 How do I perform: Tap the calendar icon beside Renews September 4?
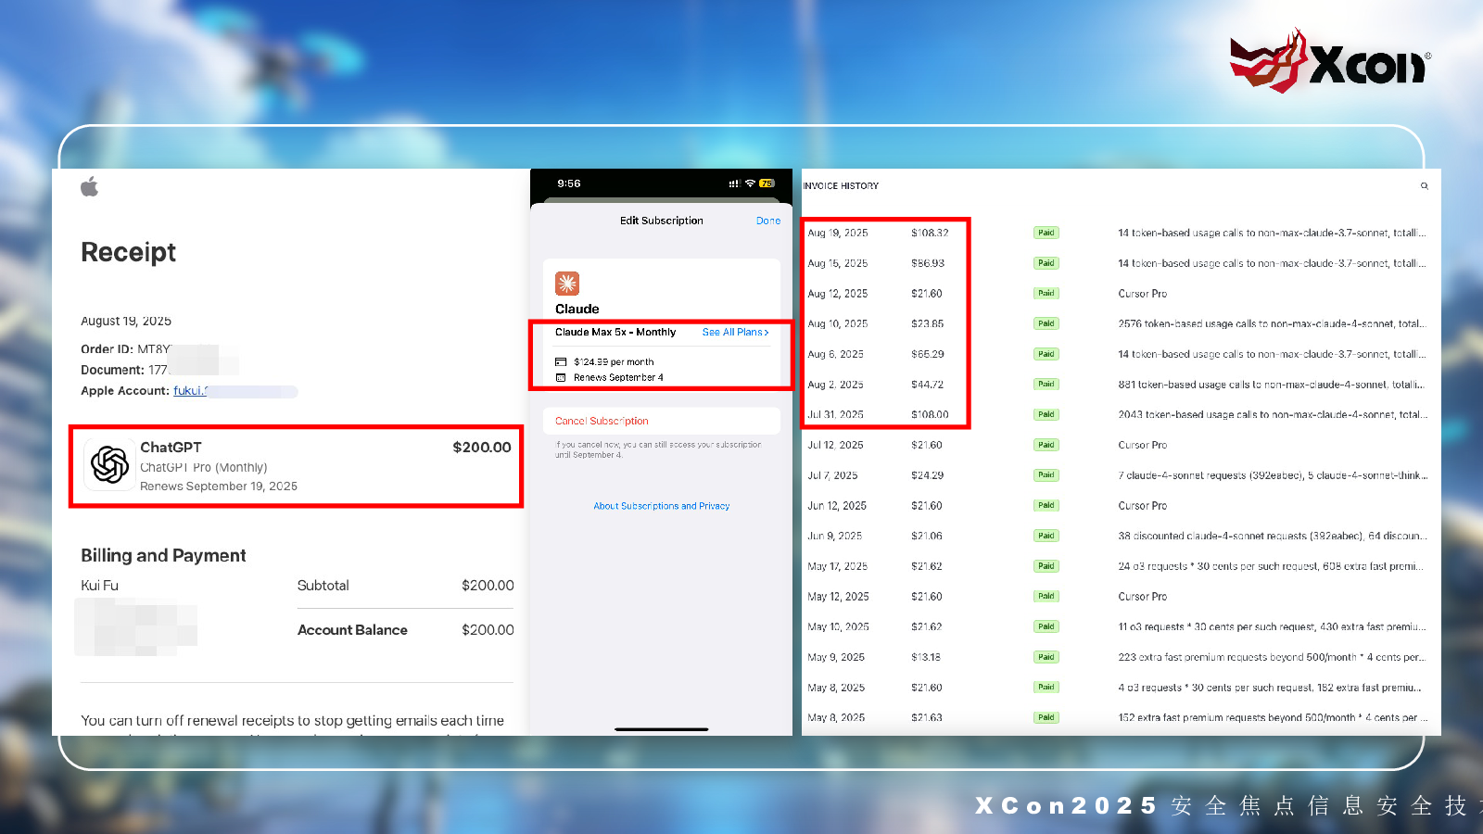click(561, 378)
